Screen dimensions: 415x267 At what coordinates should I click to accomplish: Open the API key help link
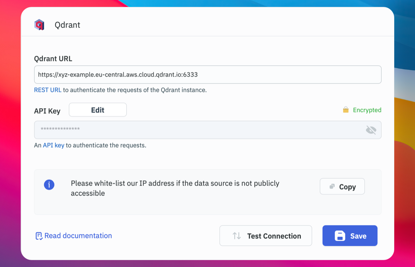(x=54, y=145)
